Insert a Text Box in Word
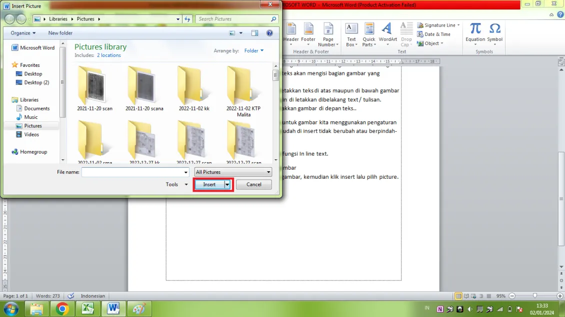The image size is (565, 317). click(351, 34)
